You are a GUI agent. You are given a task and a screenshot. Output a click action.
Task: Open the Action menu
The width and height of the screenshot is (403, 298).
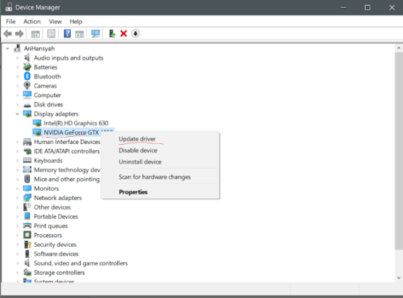[32, 21]
